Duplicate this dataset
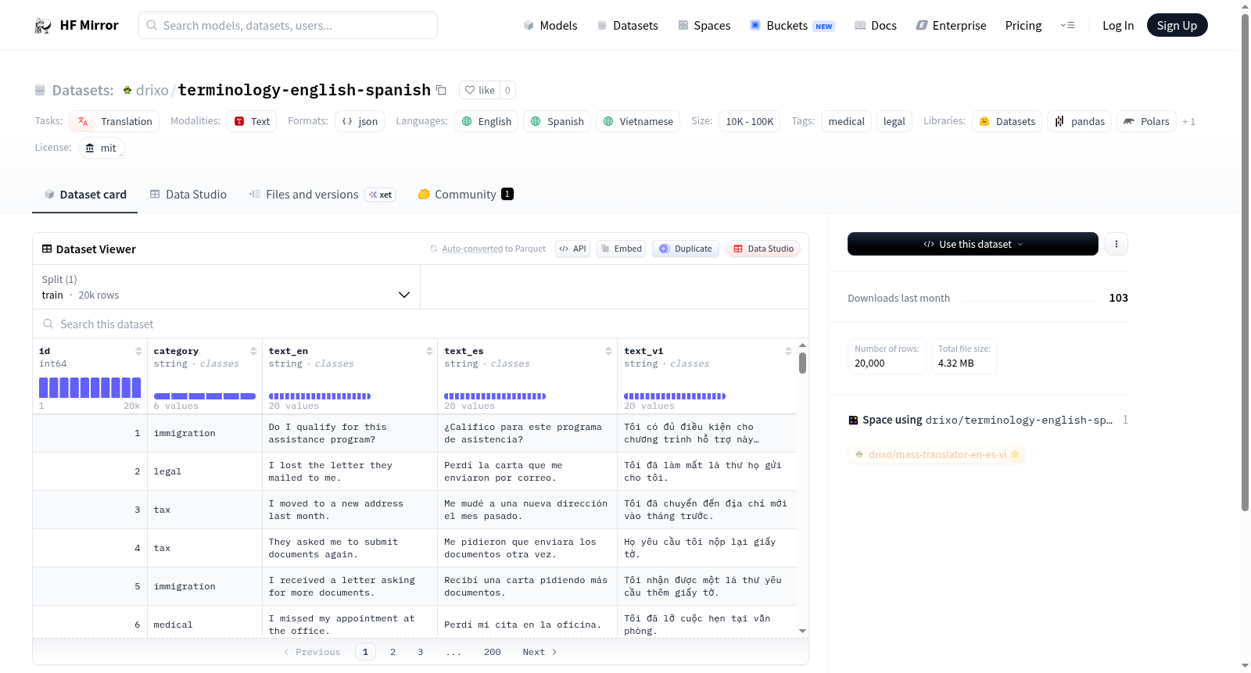The height and width of the screenshot is (673, 1251). (686, 249)
